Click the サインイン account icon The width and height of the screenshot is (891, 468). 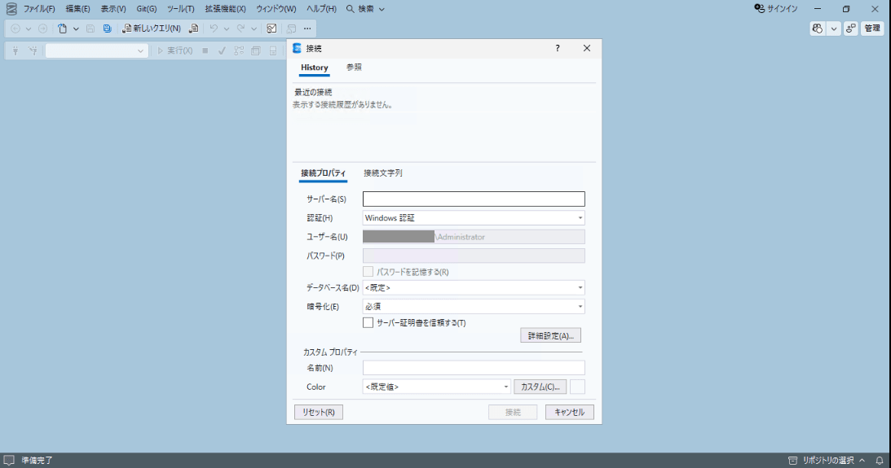point(759,8)
